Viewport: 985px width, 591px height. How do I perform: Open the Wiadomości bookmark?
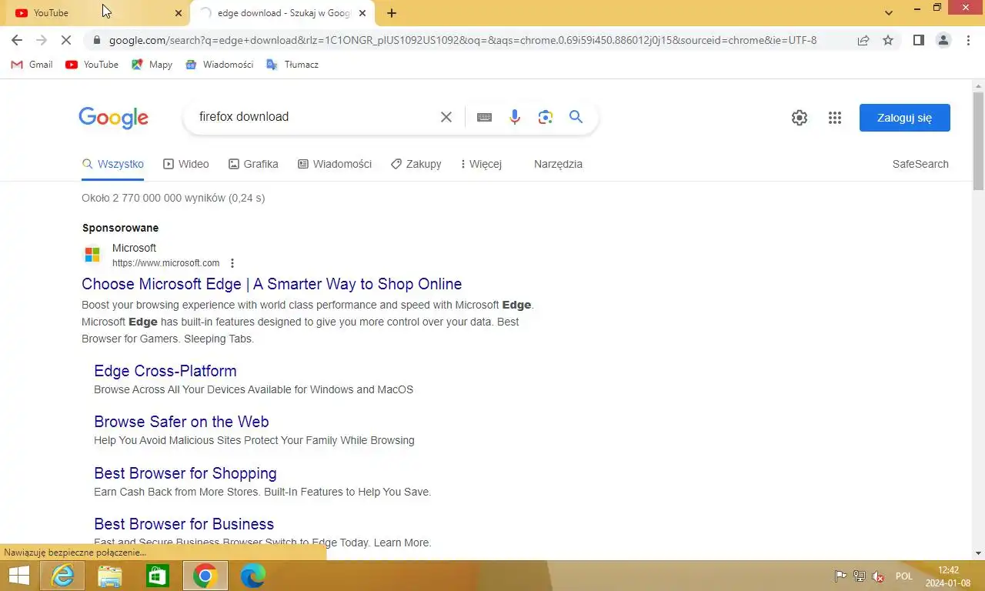click(220, 65)
